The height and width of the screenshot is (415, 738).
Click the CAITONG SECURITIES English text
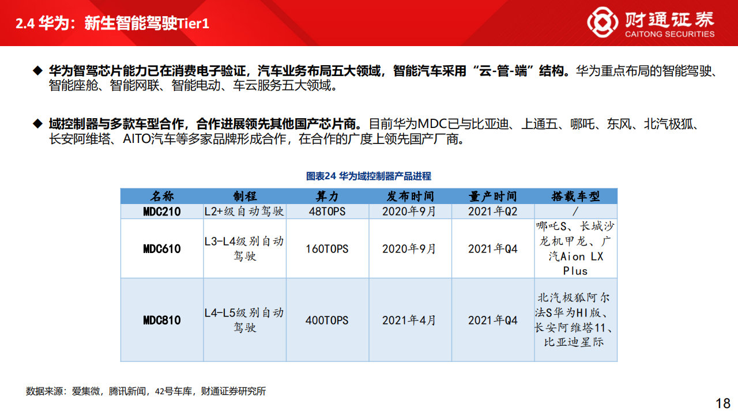(670, 34)
